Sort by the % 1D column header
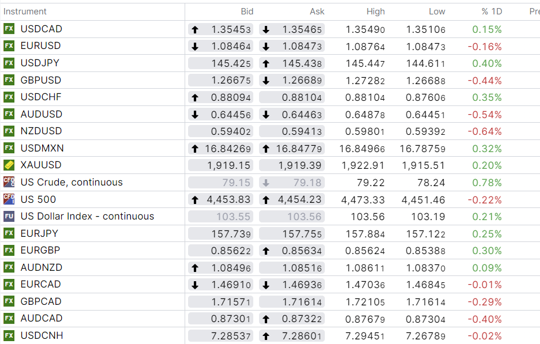The width and height of the screenshot is (540, 344). (492, 12)
